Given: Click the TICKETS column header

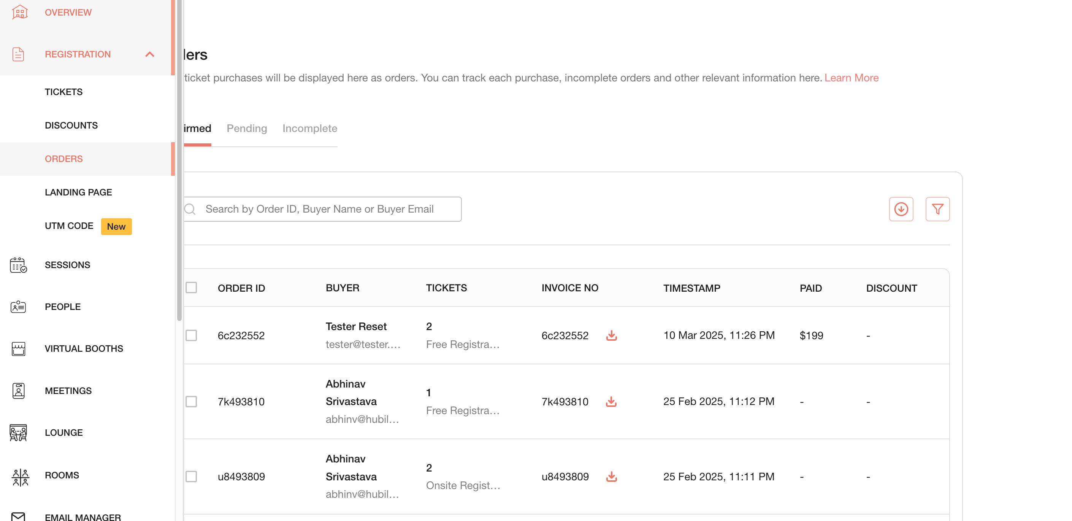Looking at the screenshot, I should (446, 288).
